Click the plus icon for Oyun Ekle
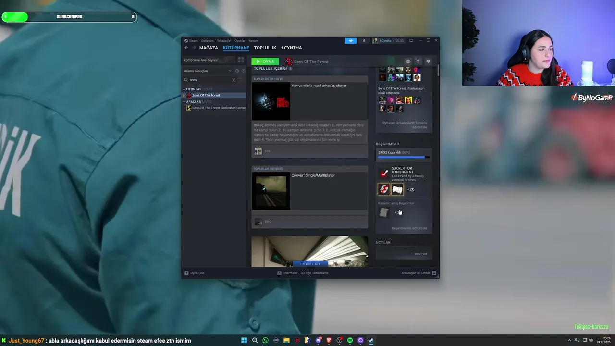Viewport: 615px width, 346px height. pos(186,273)
